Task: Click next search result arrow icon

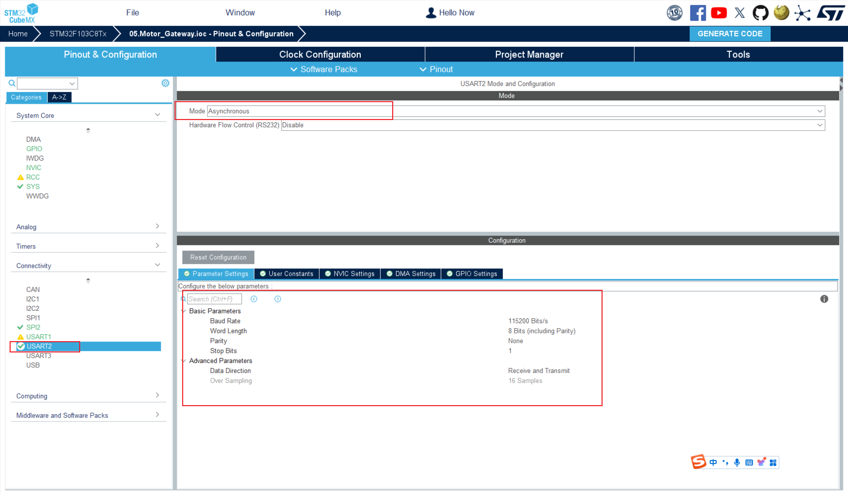Action: coord(277,299)
